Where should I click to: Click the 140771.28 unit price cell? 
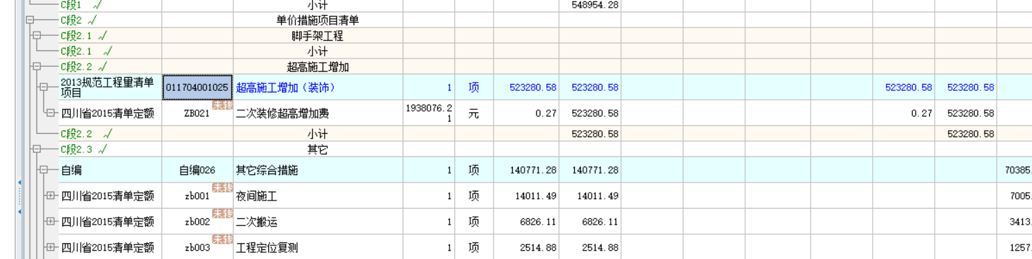coord(527,170)
